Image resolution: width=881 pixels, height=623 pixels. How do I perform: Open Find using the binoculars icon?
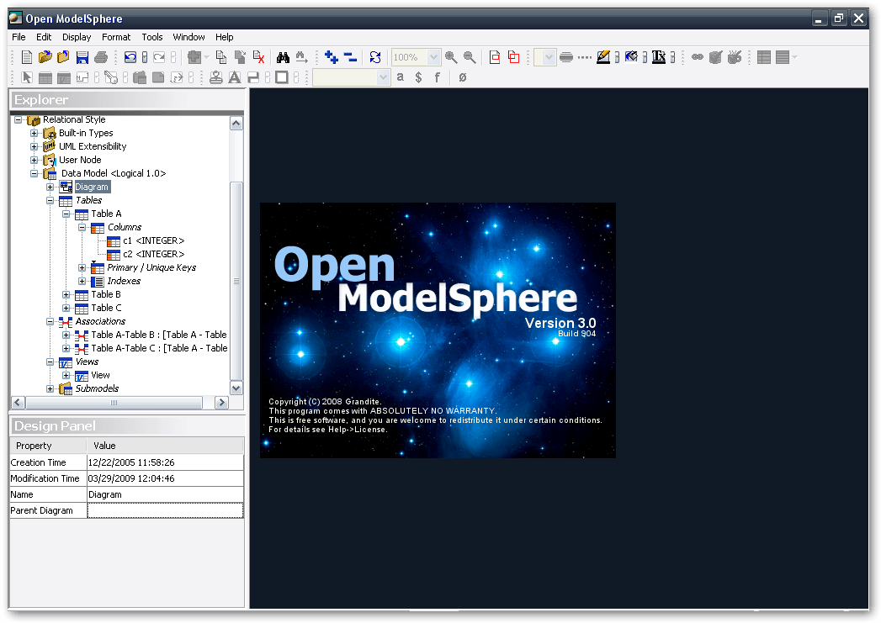283,57
